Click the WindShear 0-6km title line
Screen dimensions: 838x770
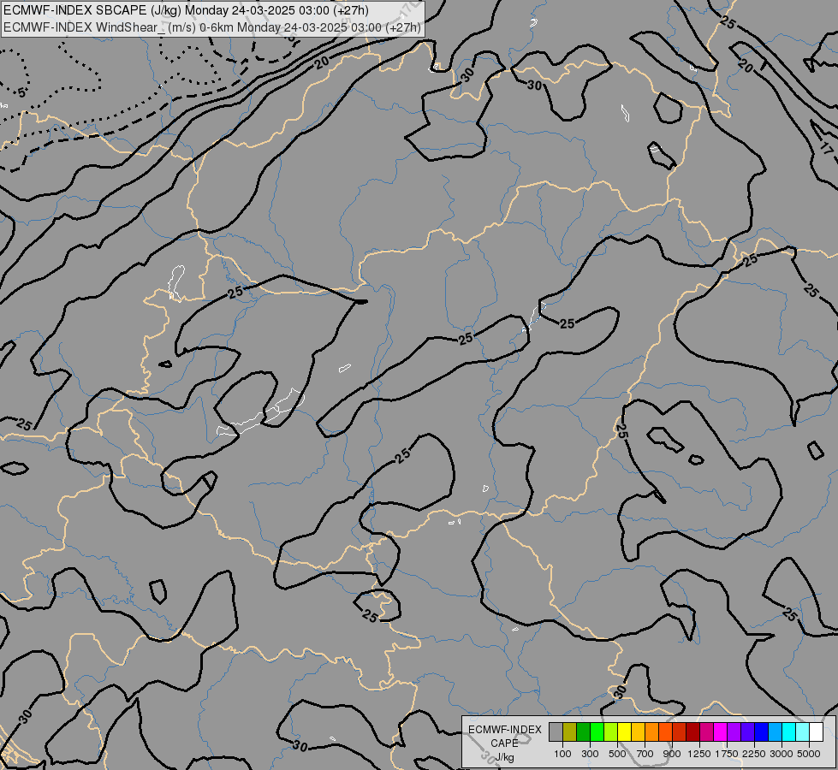pos(212,27)
